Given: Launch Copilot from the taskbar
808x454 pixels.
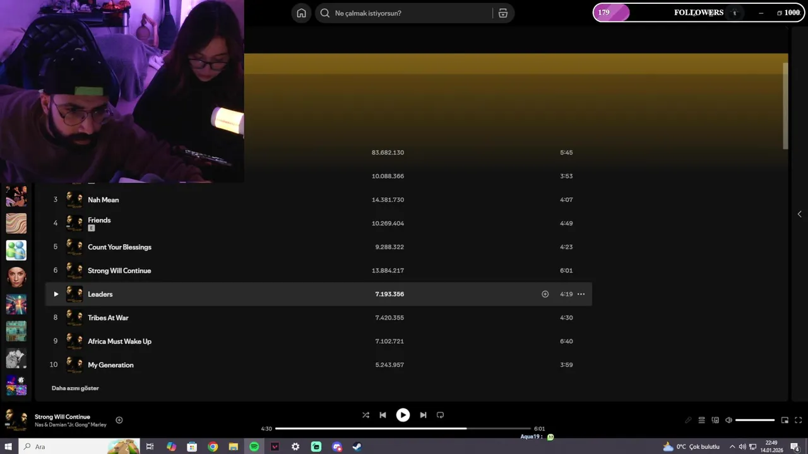Looking at the screenshot, I should 171,446.
